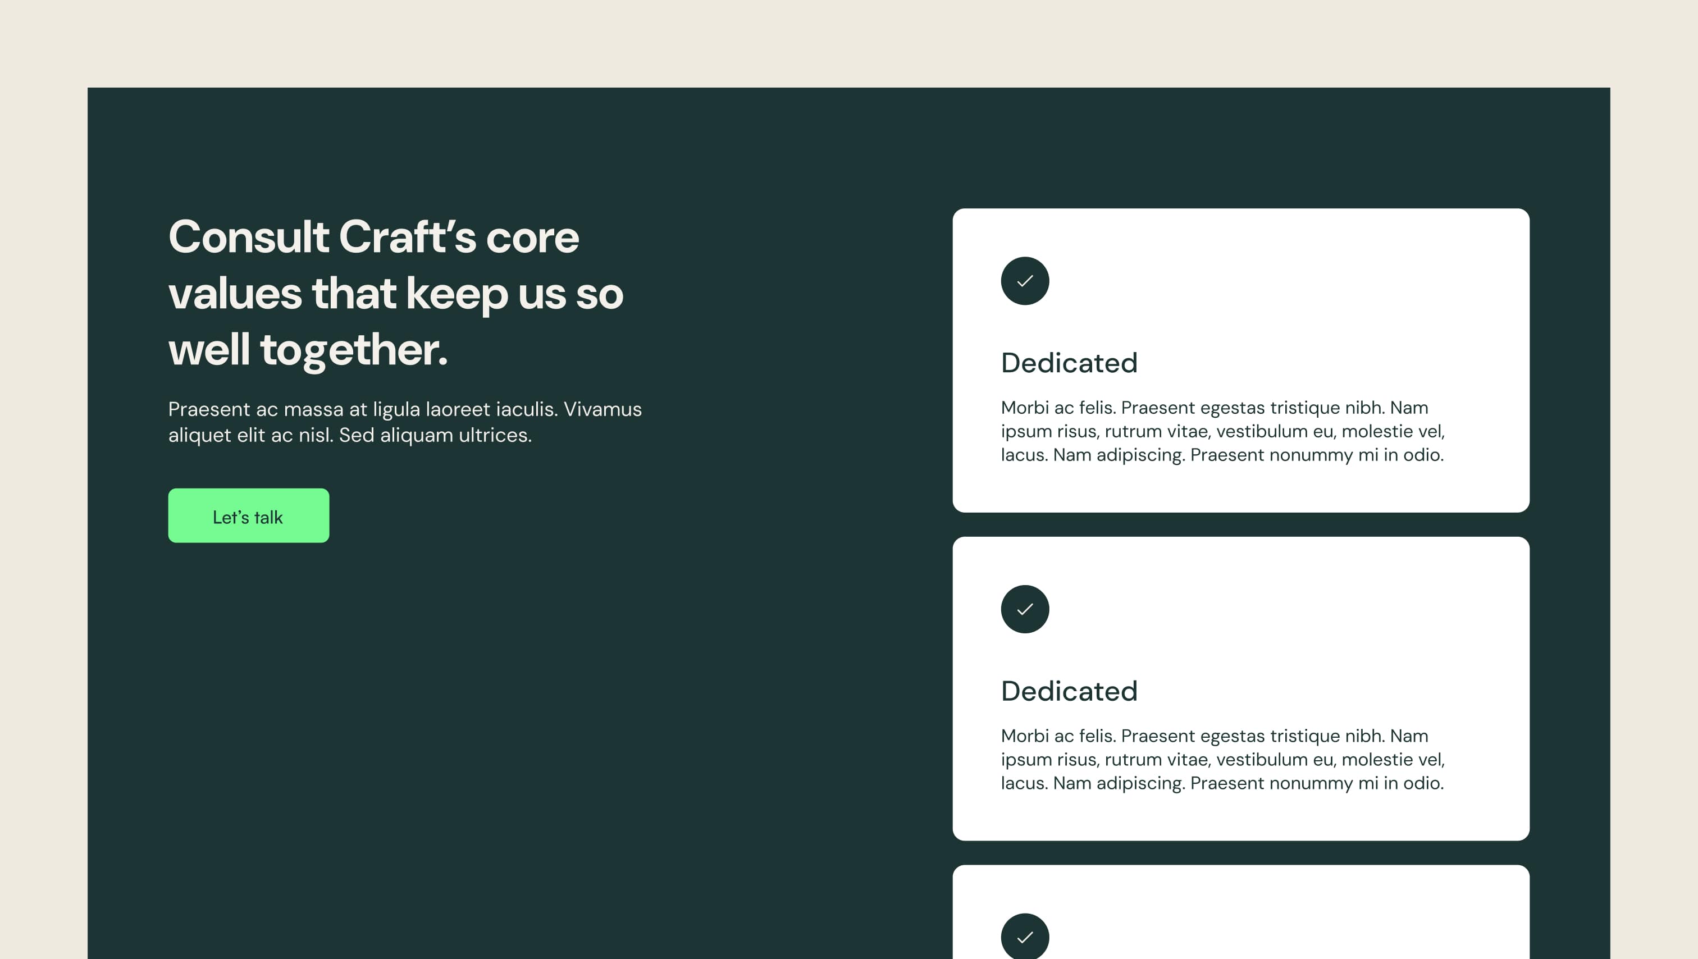Click the Let's talk button

point(249,515)
